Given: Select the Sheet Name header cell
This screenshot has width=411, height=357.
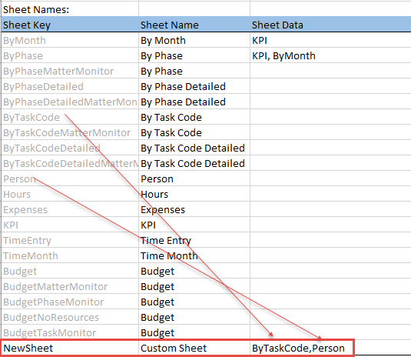Looking at the screenshot, I should click(x=194, y=25).
